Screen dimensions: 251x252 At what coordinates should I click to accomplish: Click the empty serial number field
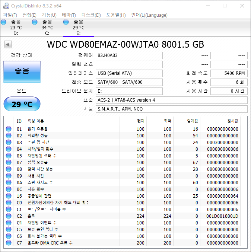(x=129, y=64)
